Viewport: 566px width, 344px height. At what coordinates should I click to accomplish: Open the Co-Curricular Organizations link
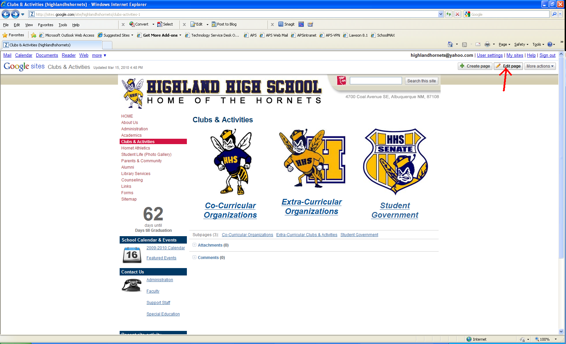click(230, 210)
